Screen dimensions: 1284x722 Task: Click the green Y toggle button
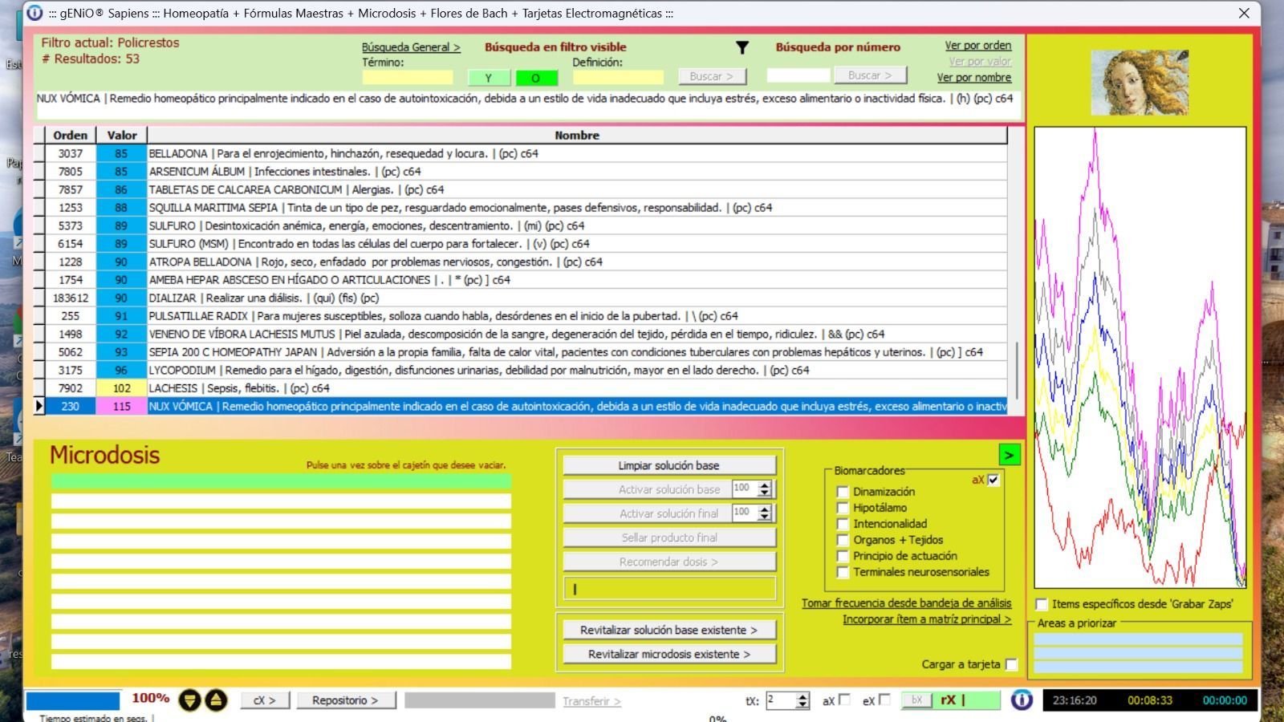488,78
